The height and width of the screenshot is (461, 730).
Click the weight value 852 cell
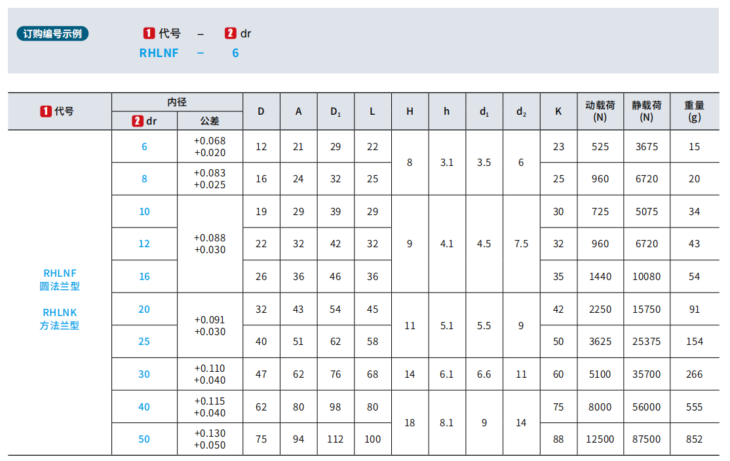(x=695, y=439)
